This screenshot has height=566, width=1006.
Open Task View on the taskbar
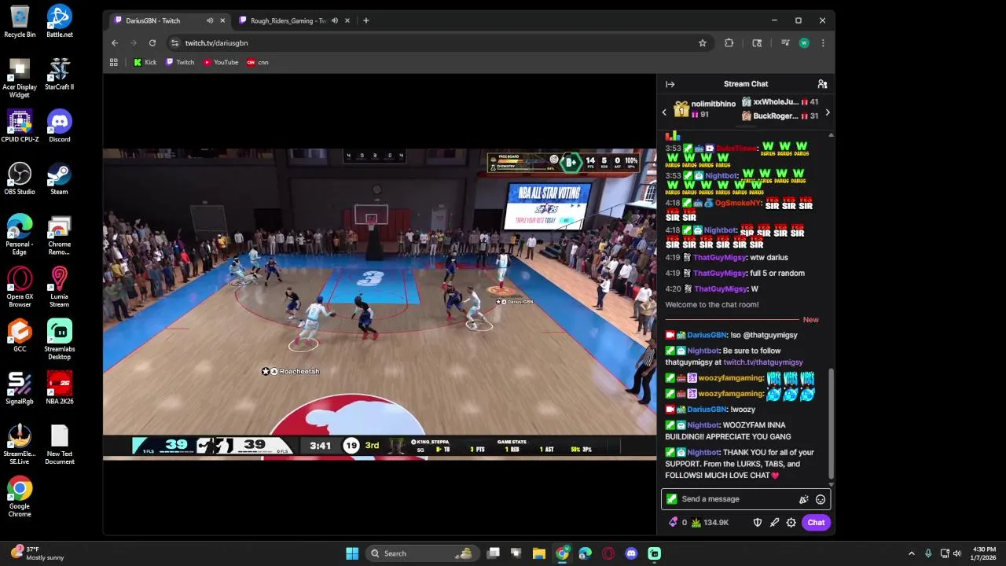coord(494,553)
